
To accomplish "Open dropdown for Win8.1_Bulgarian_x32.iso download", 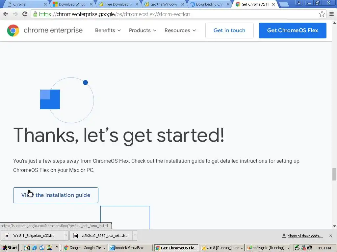I will pyautogui.click(x=66, y=236).
